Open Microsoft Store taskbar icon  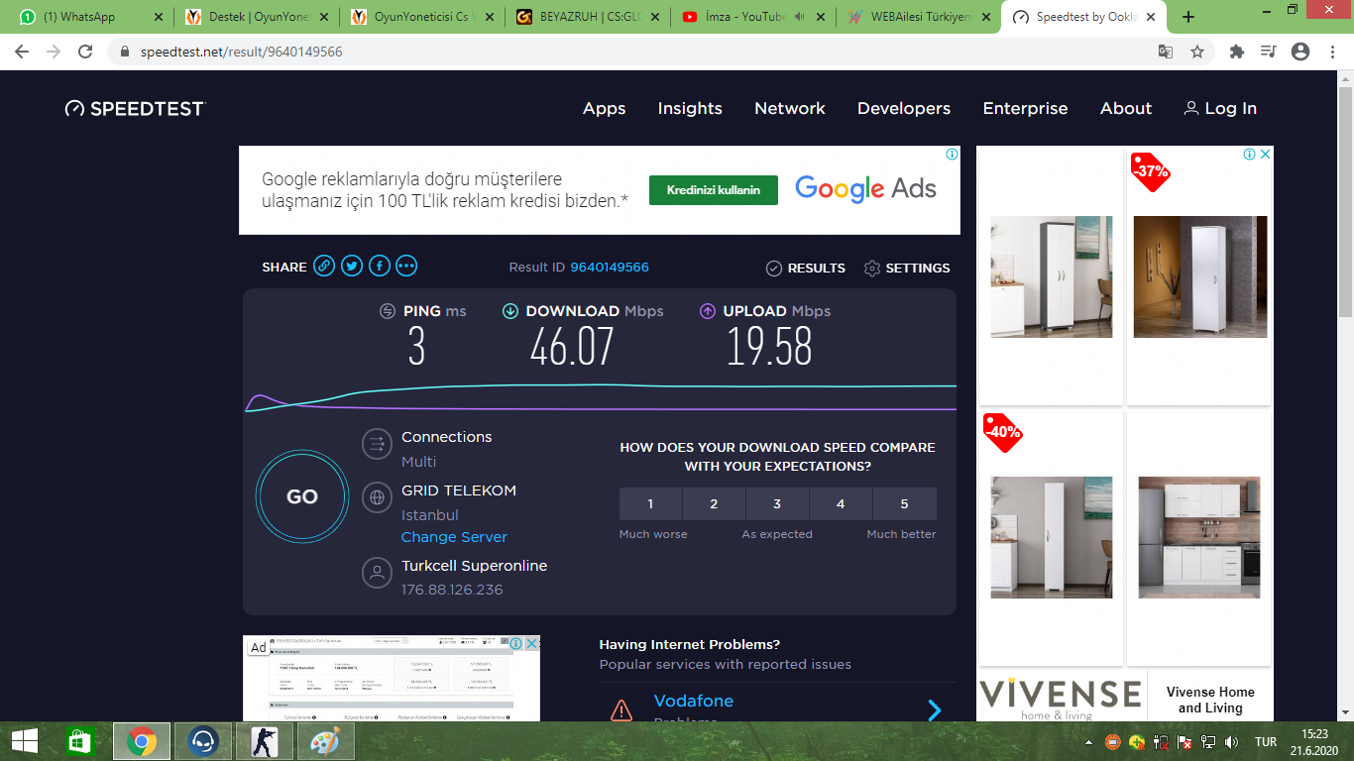coord(79,741)
